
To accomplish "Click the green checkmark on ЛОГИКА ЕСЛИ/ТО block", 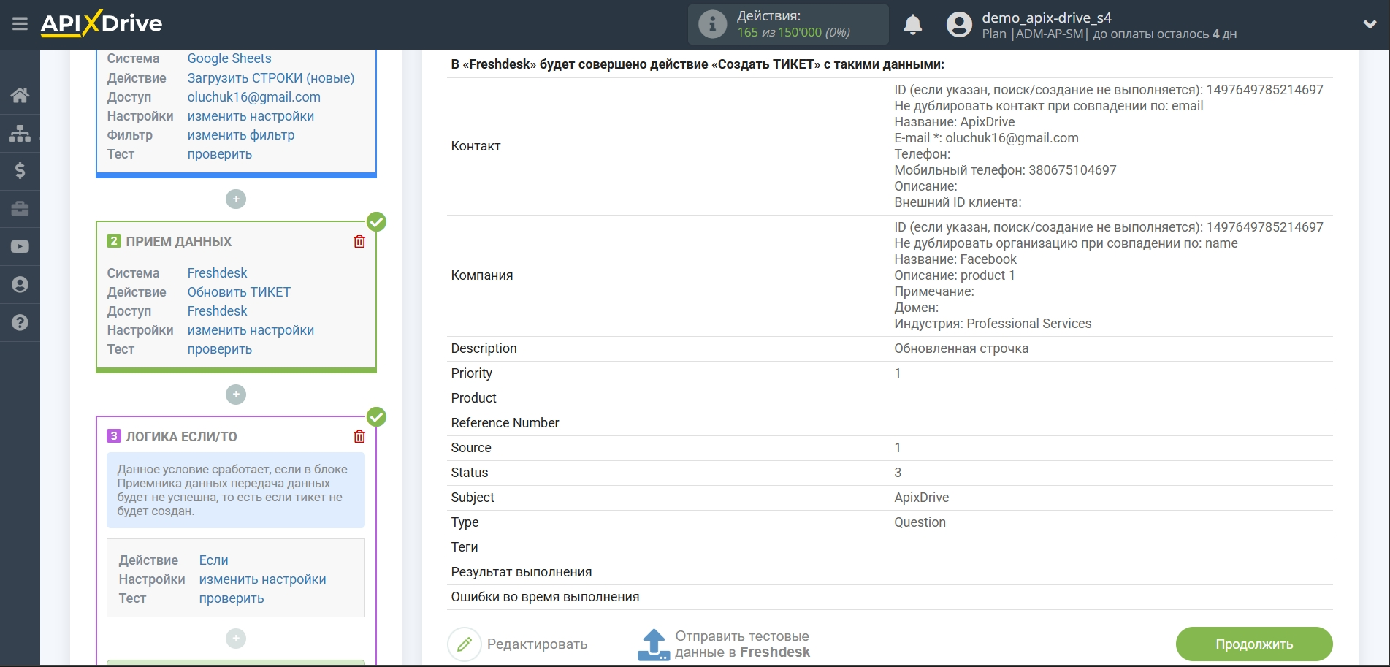I will coord(376,416).
